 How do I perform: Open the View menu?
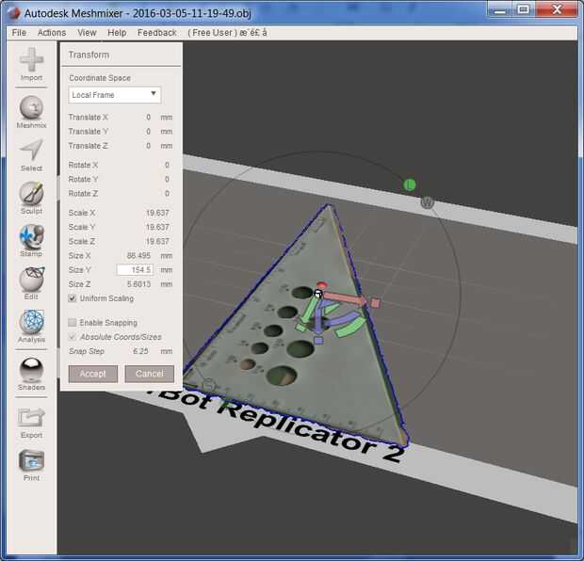pos(87,33)
